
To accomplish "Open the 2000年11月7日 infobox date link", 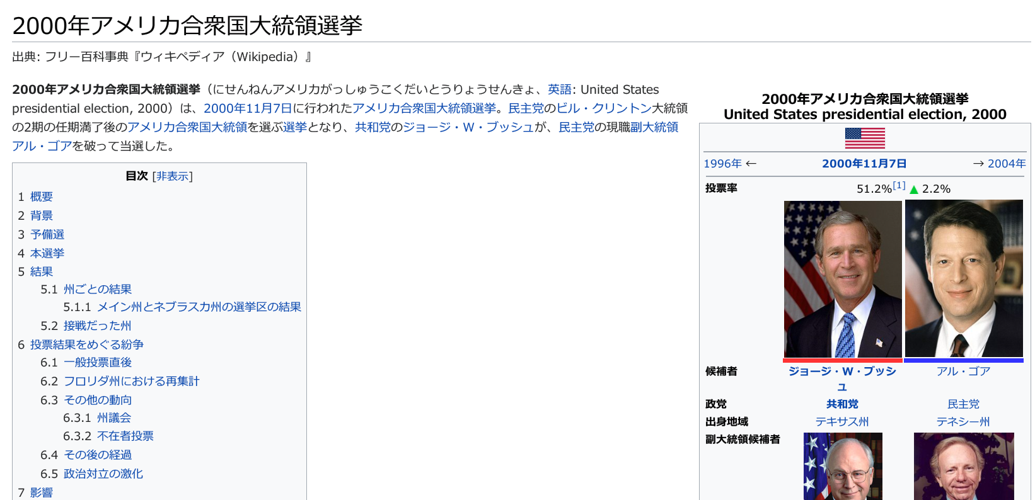I will tap(864, 164).
